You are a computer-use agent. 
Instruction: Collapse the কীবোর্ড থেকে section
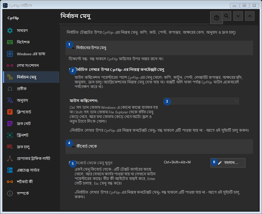[x=159, y=147]
